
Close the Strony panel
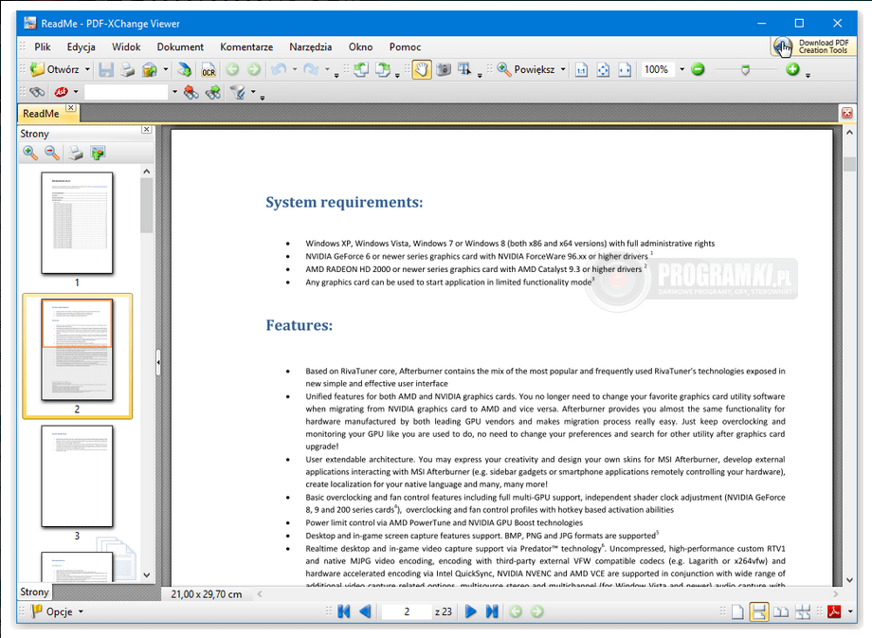pos(146,129)
